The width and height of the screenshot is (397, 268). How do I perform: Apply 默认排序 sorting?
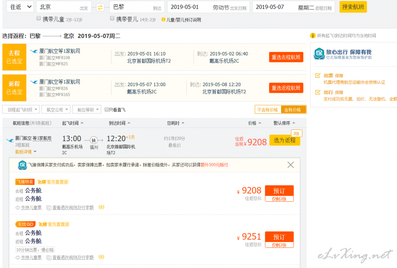tap(284, 123)
